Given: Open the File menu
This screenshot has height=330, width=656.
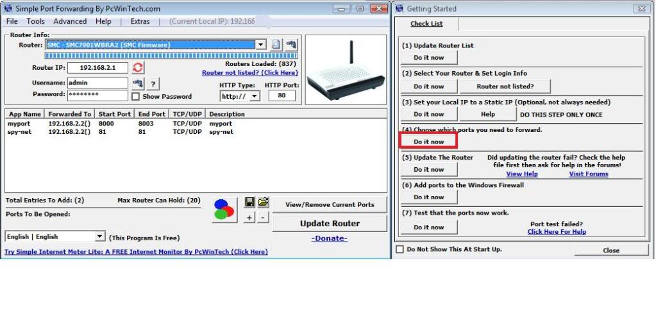Looking at the screenshot, I should tap(12, 21).
